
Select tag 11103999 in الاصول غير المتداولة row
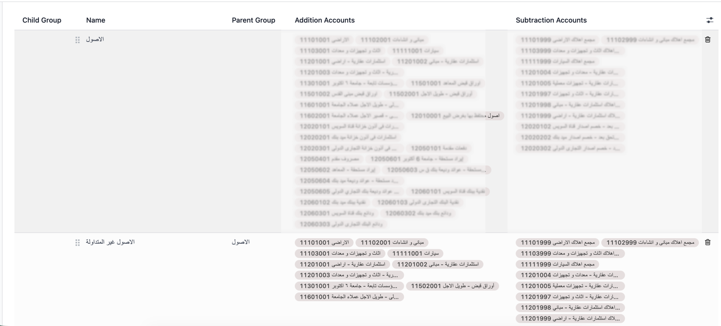click(570, 253)
